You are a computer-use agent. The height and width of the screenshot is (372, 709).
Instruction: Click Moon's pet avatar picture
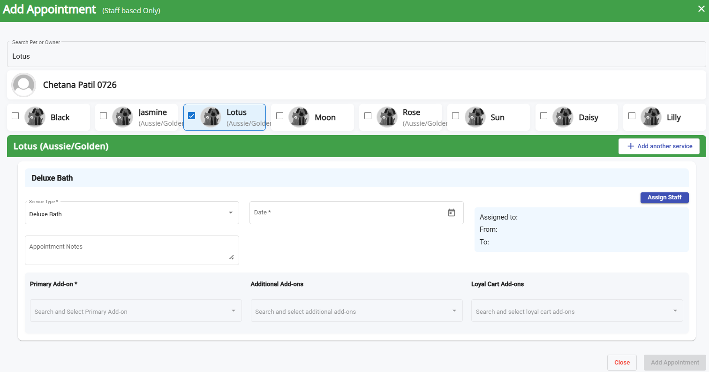coord(299,117)
